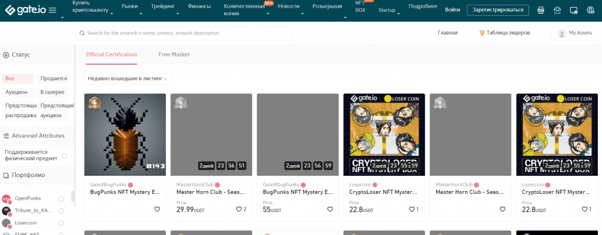Switch to Official Certification tab
Image resolution: width=602 pixels, height=235 pixels.
point(111,55)
